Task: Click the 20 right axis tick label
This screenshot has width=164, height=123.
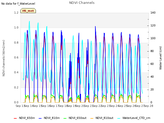Action: coord(152,90)
